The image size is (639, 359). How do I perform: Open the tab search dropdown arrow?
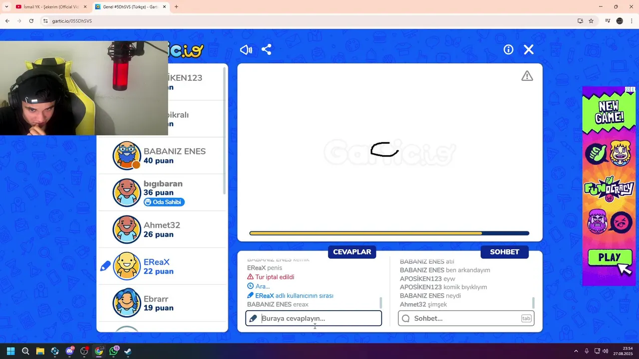tap(6, 7)
